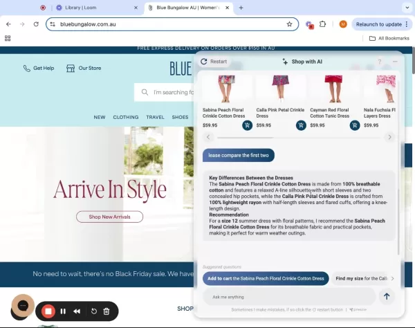
Task: Open the NEW menu item
Action: pos(100,117)
